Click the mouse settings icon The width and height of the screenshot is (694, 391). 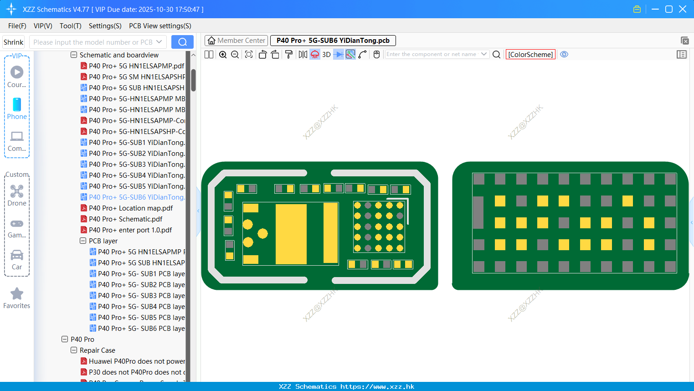click(376, 55)
